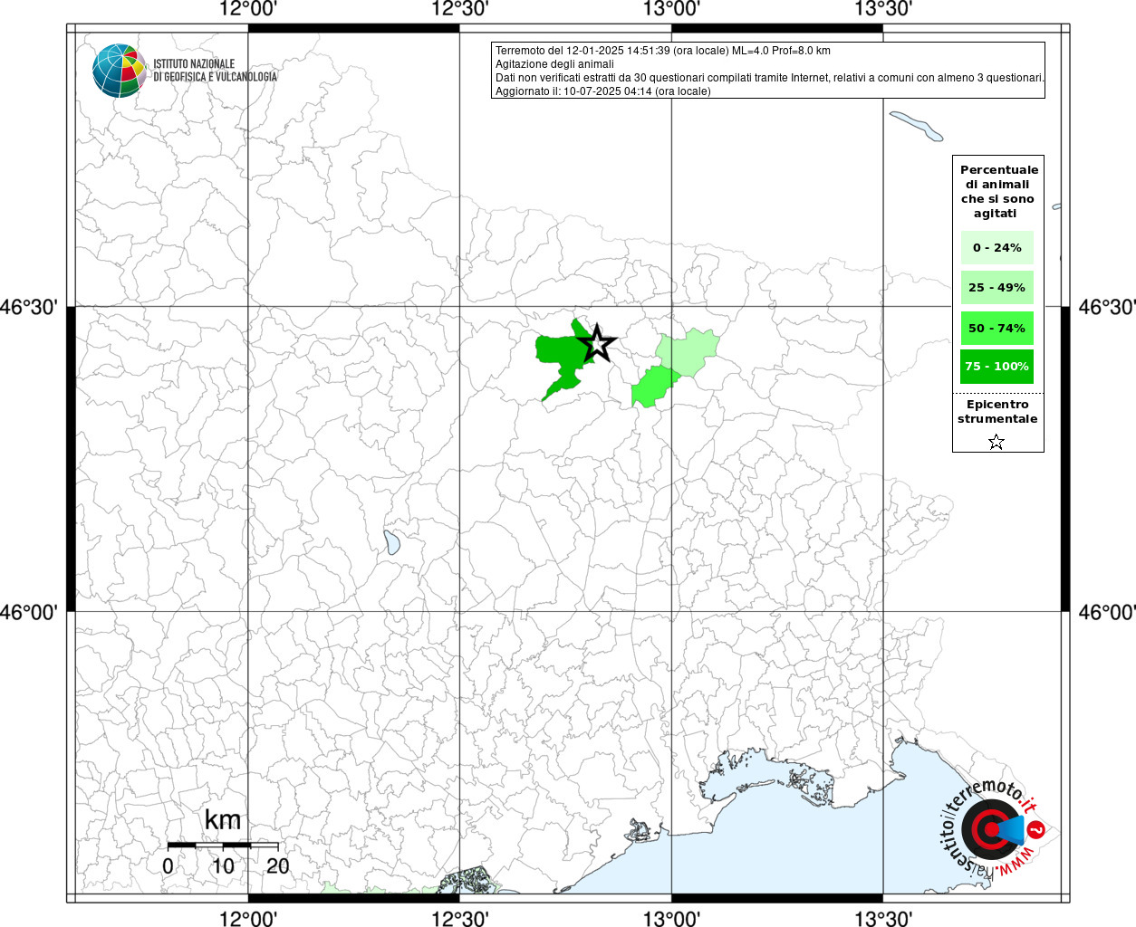Select the 0 - 24% legend swatch

(x=997, y=247)
